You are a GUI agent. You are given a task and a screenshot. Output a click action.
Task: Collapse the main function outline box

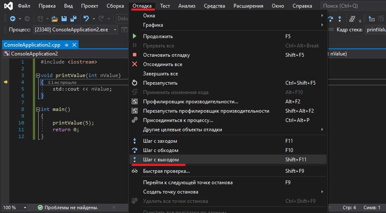(38, 109)
